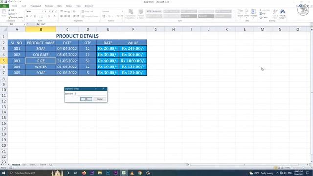Open File Explorer from the taskbar
Screen dimensions: 313x176
click(100, 173)
